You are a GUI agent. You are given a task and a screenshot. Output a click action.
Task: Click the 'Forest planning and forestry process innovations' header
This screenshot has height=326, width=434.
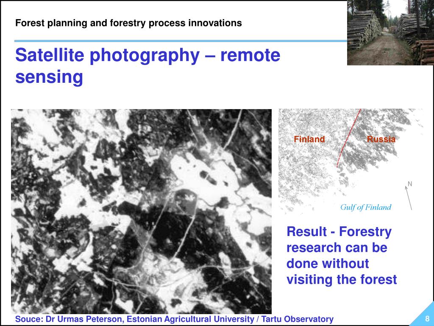tap(128, 23)
